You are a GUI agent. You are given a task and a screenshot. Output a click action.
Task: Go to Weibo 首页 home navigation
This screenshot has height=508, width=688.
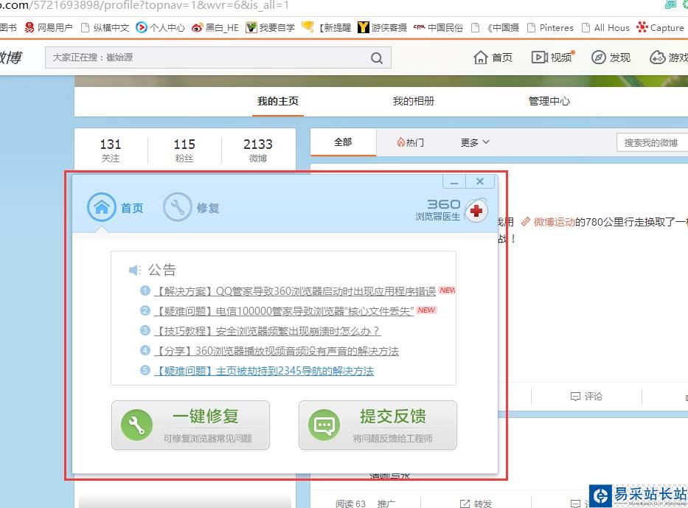(x=493, y=58)
